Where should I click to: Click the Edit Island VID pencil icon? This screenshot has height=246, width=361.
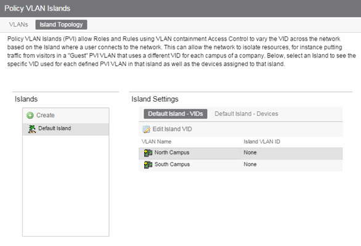pyautogui.click(x=146, y=129)
